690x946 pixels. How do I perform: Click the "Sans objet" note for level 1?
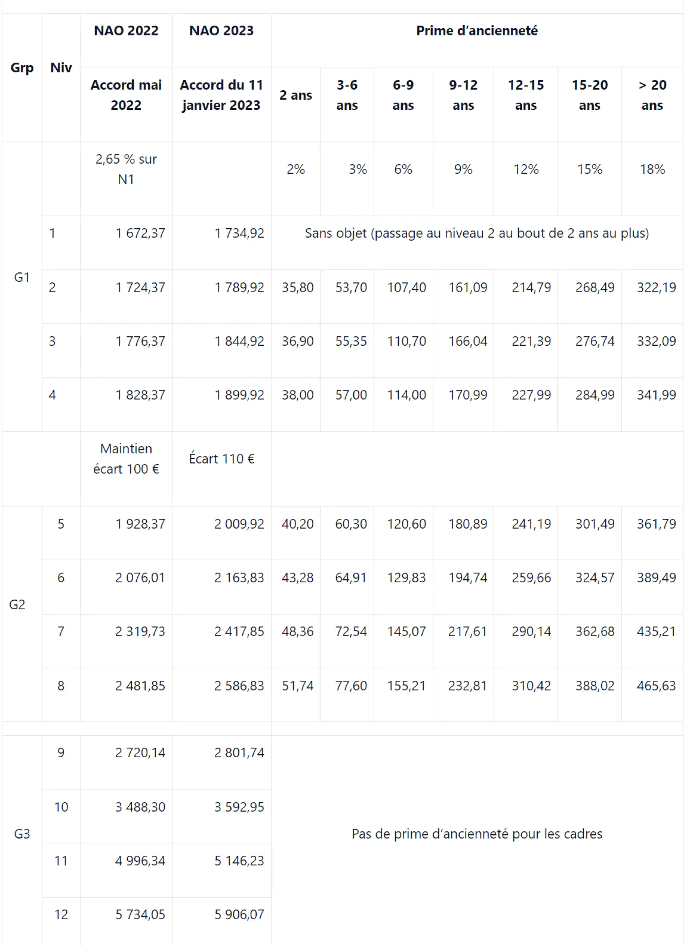tap(477, 233)
